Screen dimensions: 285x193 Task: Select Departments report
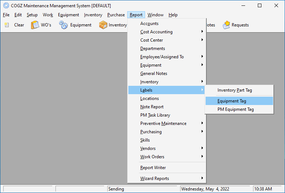[167, 49]
